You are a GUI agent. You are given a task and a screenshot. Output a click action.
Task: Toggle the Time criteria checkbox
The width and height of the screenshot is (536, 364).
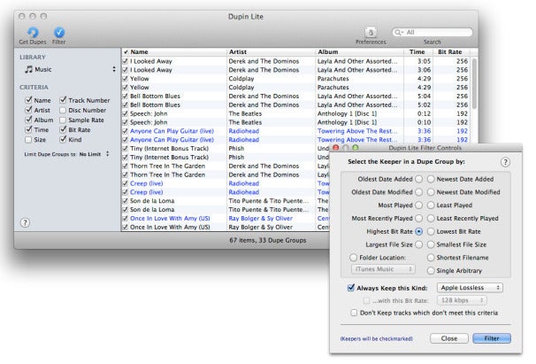[x=28, y=130]
